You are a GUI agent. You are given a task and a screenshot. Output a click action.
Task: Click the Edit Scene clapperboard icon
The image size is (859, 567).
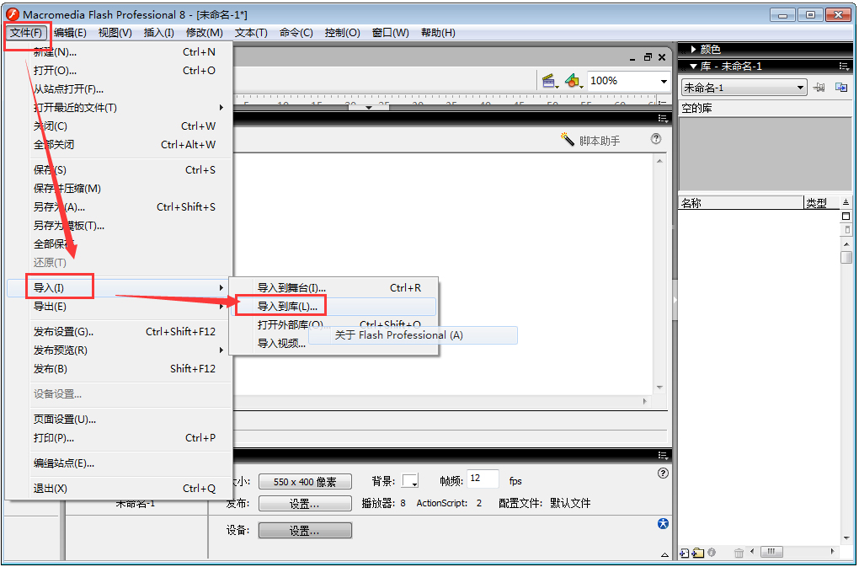[x=549, y=81]
